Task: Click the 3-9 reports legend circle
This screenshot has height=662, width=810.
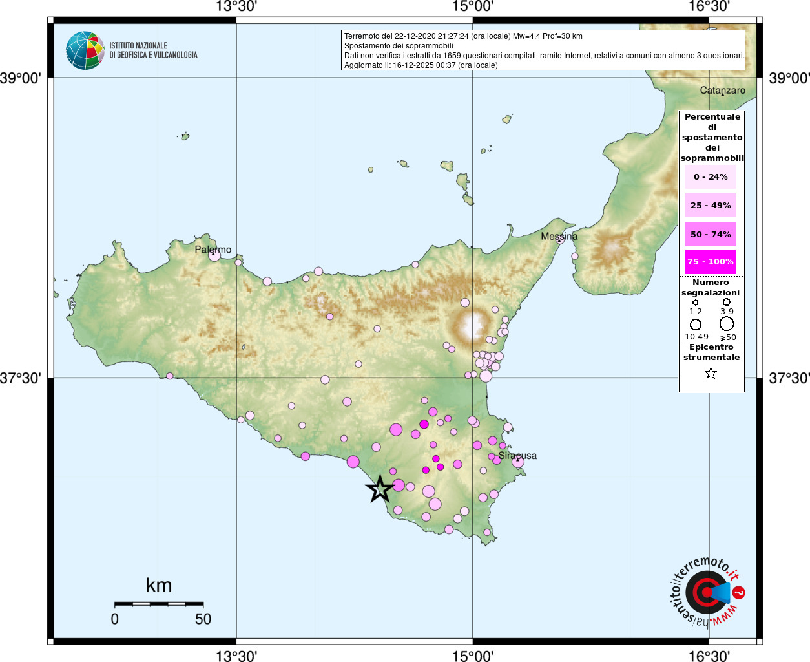Action: pyautogui.click(x=727, y=302)
